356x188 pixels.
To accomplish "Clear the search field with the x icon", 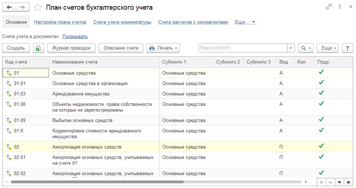I will (x=291, y=48).
